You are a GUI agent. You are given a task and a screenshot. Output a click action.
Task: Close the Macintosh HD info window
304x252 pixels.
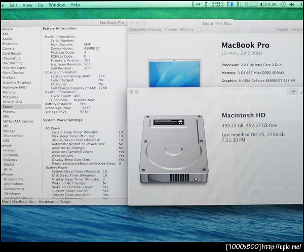coord(131,92)
